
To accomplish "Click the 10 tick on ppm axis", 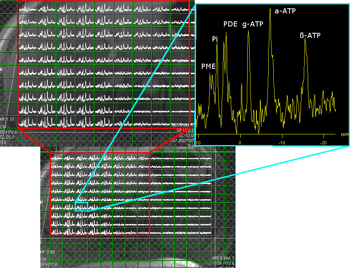I will click(198, 142).
